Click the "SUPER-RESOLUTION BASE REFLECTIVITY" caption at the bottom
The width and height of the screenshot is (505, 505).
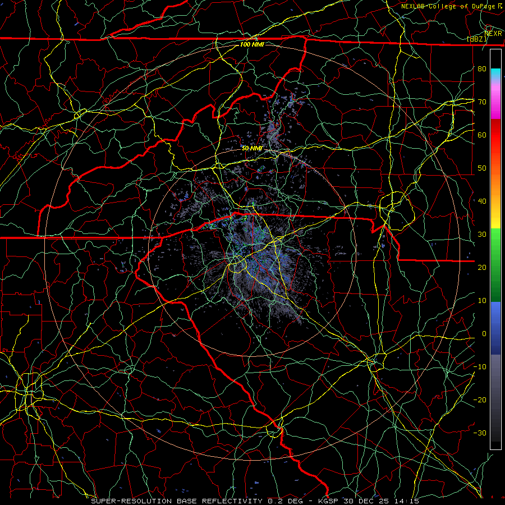click(x=177, y=501)
